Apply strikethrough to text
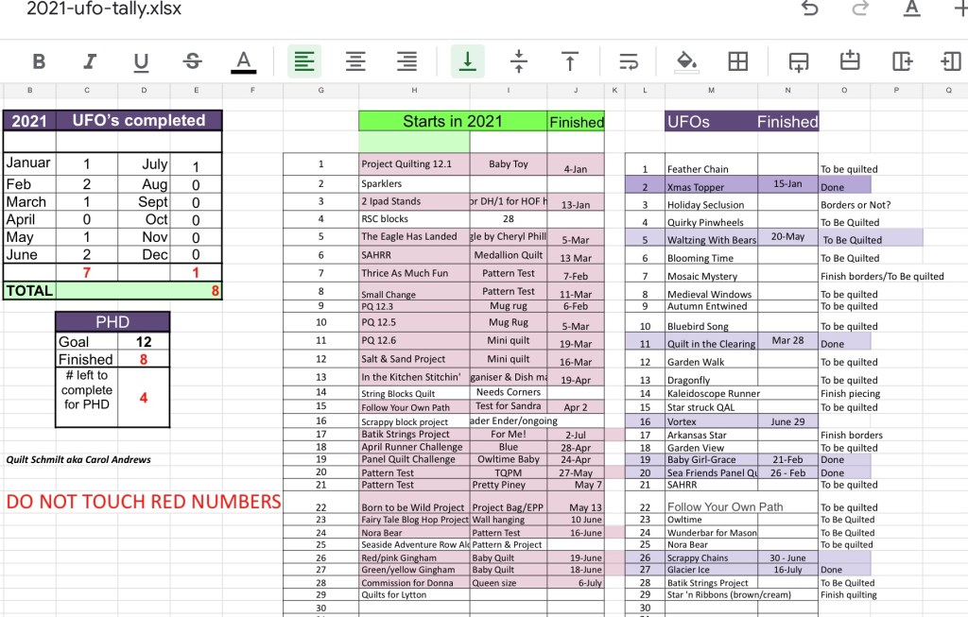The height and width of the screenshot is (617, 968). pos(192,61)
